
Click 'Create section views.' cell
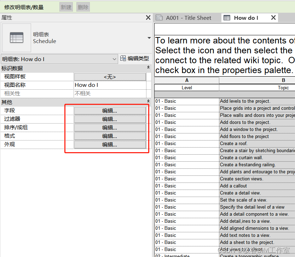click(x=257, y=179)
